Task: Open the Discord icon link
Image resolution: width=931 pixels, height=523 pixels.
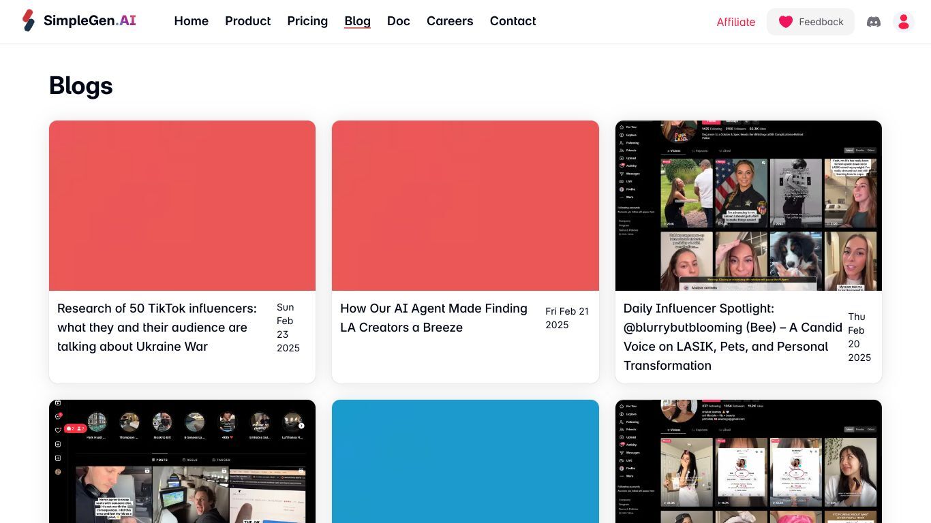Action: (873, 22)
